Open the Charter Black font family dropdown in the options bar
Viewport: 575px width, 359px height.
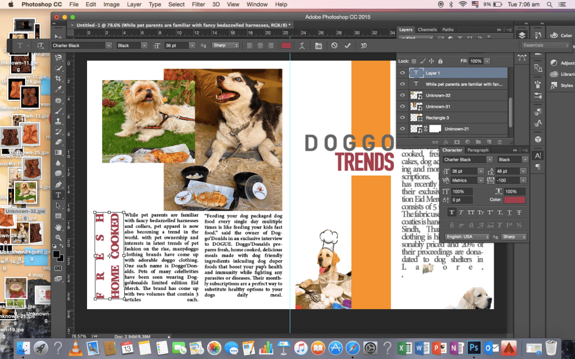[108, 45]
